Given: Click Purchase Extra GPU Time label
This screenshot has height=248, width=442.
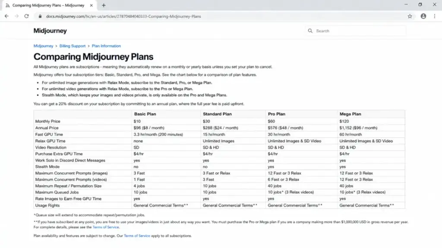Looking at the screenshot, I should [x=59, y=154].
